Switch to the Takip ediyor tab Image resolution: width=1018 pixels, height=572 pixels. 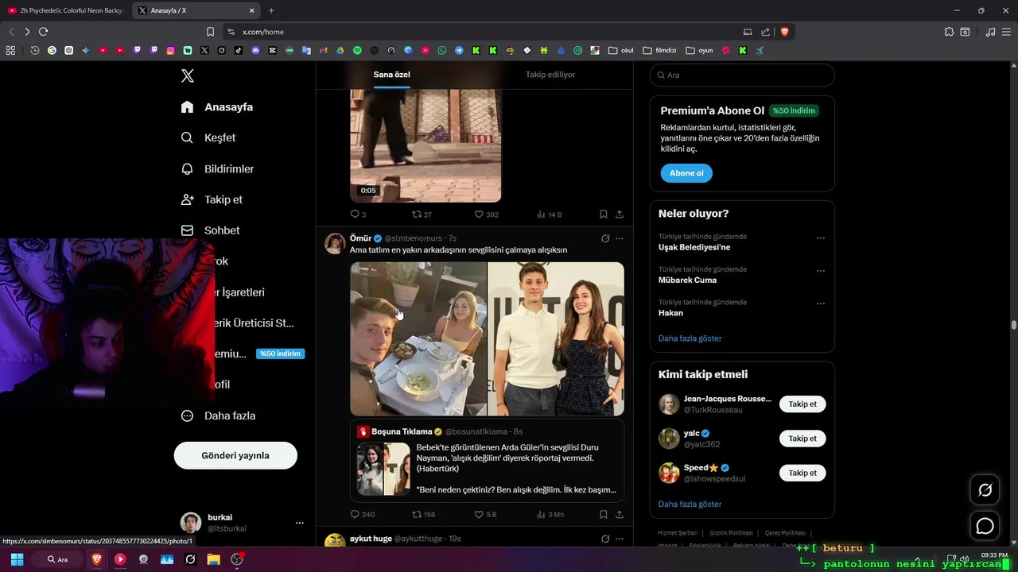pyautogui.click(x=550, y=75)
